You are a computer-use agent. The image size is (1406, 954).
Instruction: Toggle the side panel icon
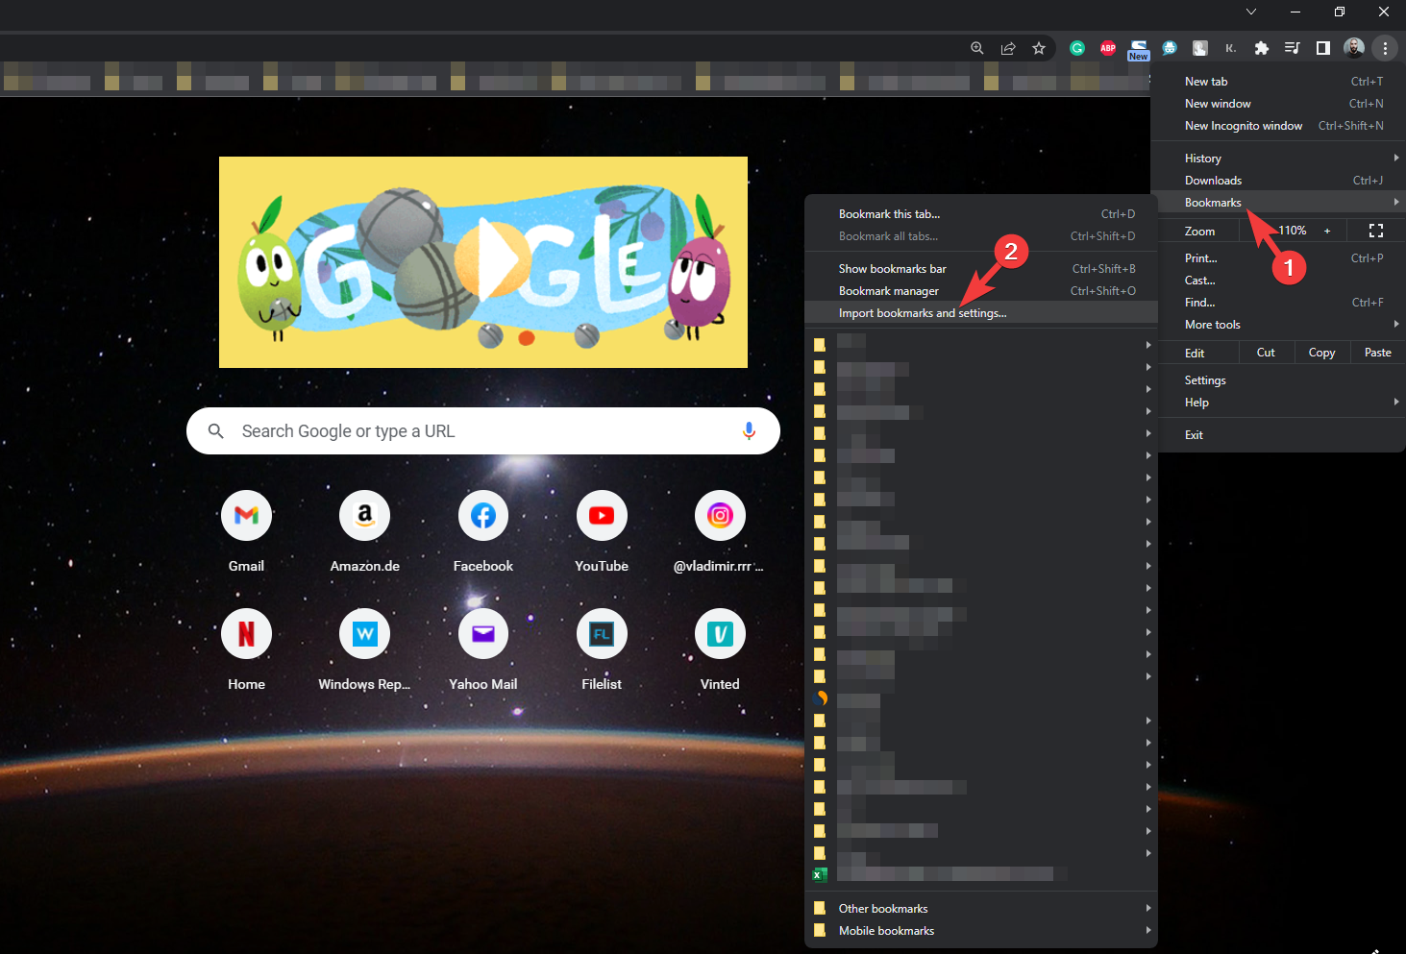click(1323, 48)
